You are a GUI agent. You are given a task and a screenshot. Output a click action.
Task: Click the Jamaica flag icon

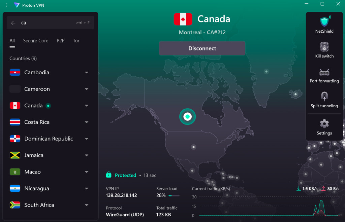[x=15, y=155]
